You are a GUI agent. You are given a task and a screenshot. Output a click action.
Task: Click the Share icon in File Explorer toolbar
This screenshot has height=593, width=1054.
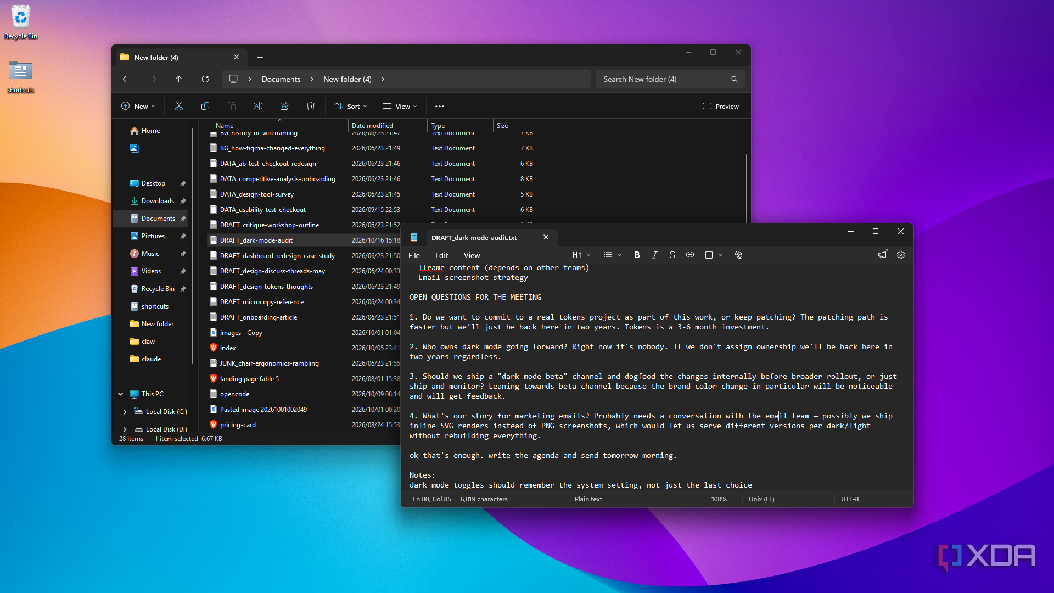[284, 107]
